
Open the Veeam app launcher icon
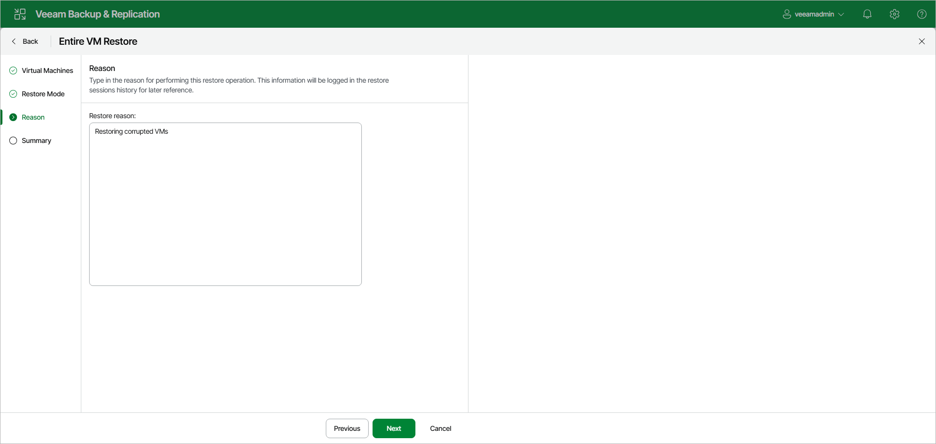20,14
